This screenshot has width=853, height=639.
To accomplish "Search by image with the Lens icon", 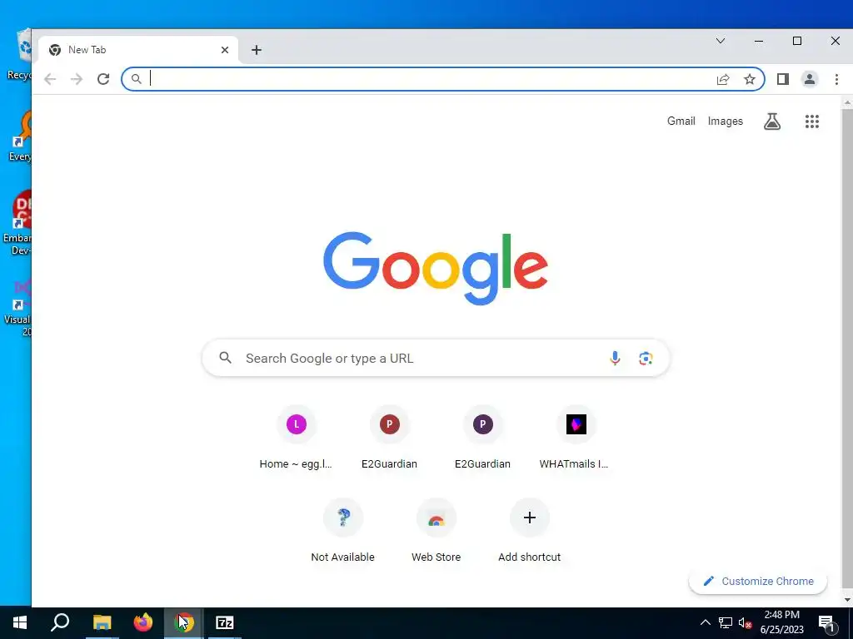I will coord(646,358).
